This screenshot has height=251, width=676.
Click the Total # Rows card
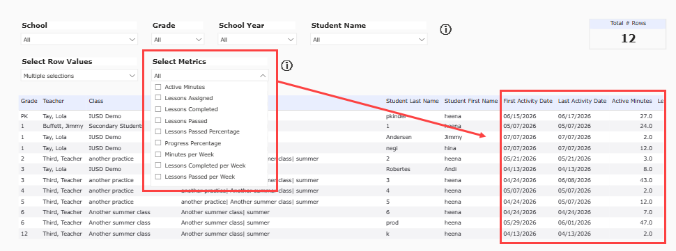[x=628, y=33]
